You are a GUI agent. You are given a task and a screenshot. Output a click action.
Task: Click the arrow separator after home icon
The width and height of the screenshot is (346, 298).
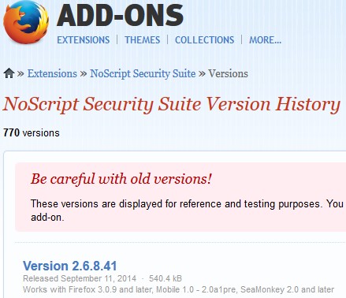tap(20, 73)
